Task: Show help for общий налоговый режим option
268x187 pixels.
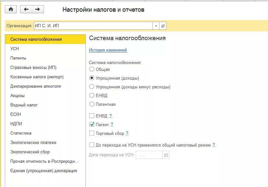Action: tap(214, 145)
